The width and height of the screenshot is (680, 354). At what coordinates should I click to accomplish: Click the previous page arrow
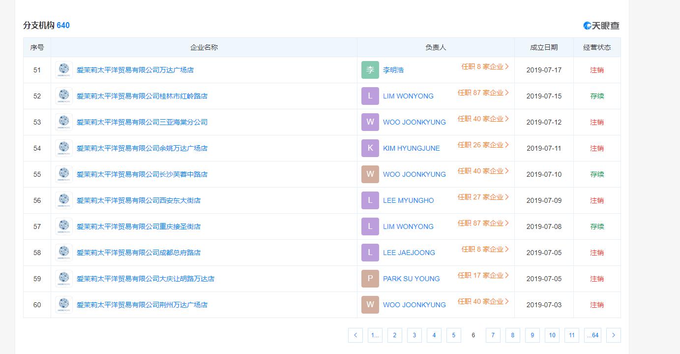[x=355, y=335]
